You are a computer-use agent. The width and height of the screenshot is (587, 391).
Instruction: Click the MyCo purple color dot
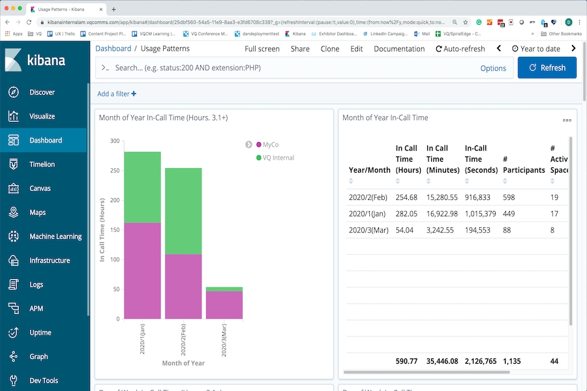(x=259, y=145)
